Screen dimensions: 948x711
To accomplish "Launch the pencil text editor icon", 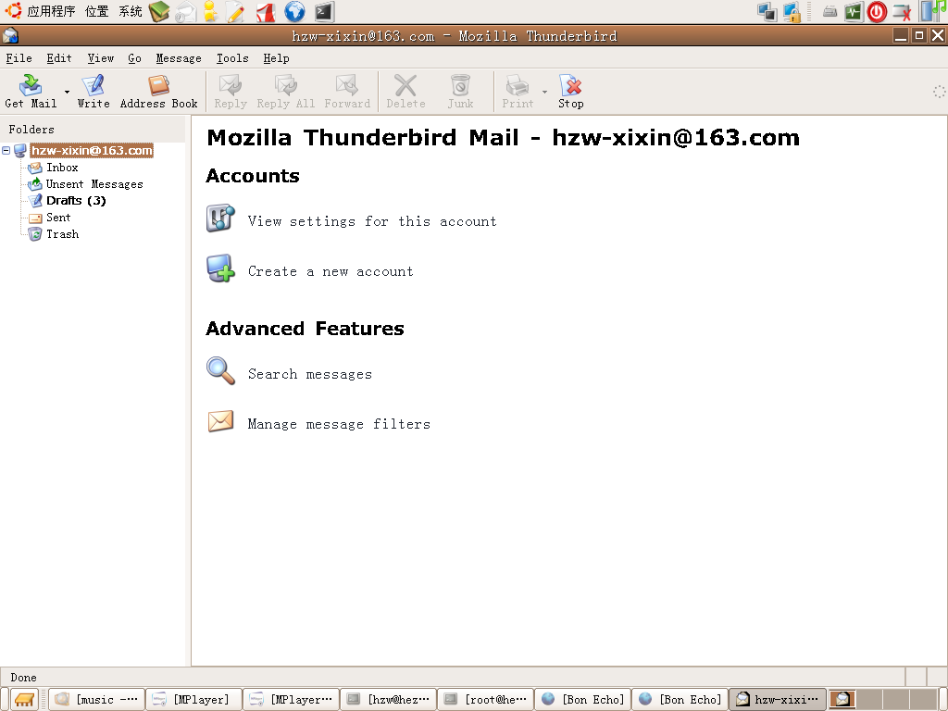I will point(235,12).
